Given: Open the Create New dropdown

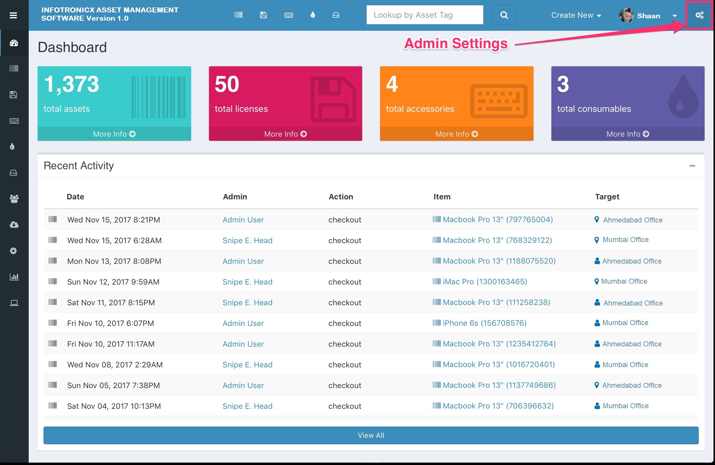Looking at the screenshot, I should (x=576, y=15).
